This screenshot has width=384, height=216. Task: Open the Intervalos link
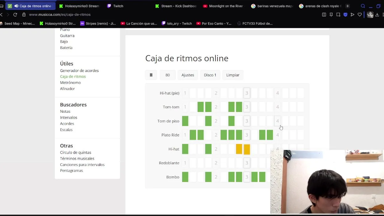click(x=68, y=118)
